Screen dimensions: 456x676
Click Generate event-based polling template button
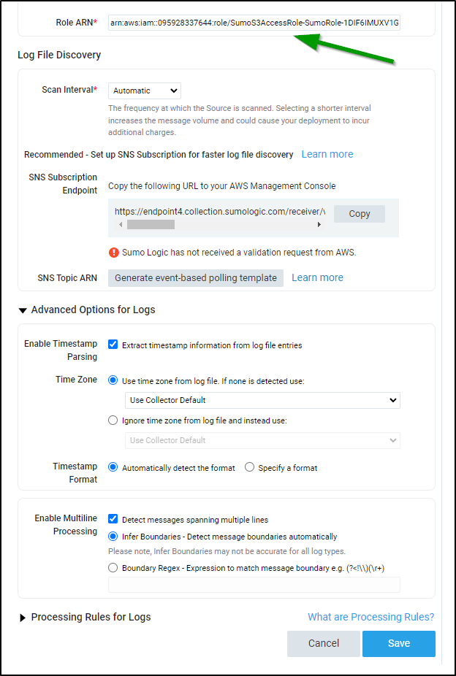pyautogui.click(x=196, y=278)
